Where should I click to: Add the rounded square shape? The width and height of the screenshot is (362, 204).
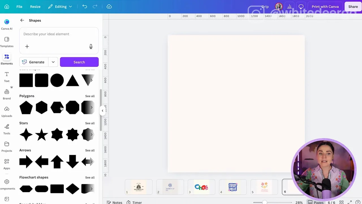42,80
